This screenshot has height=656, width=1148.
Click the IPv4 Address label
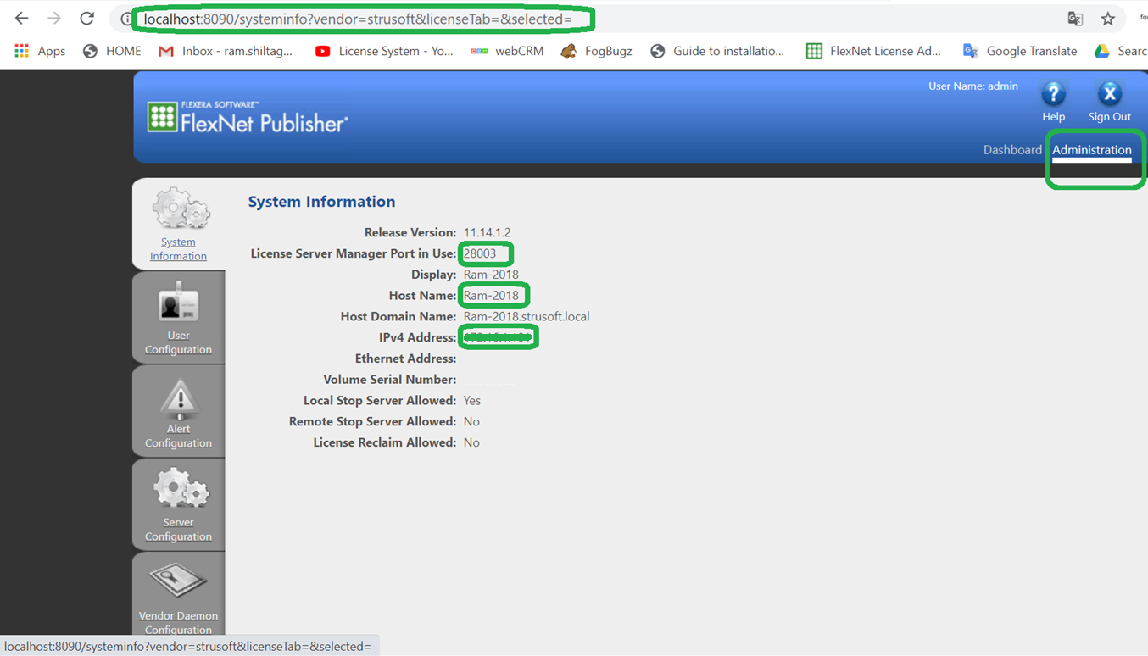(x=417, y=338)
